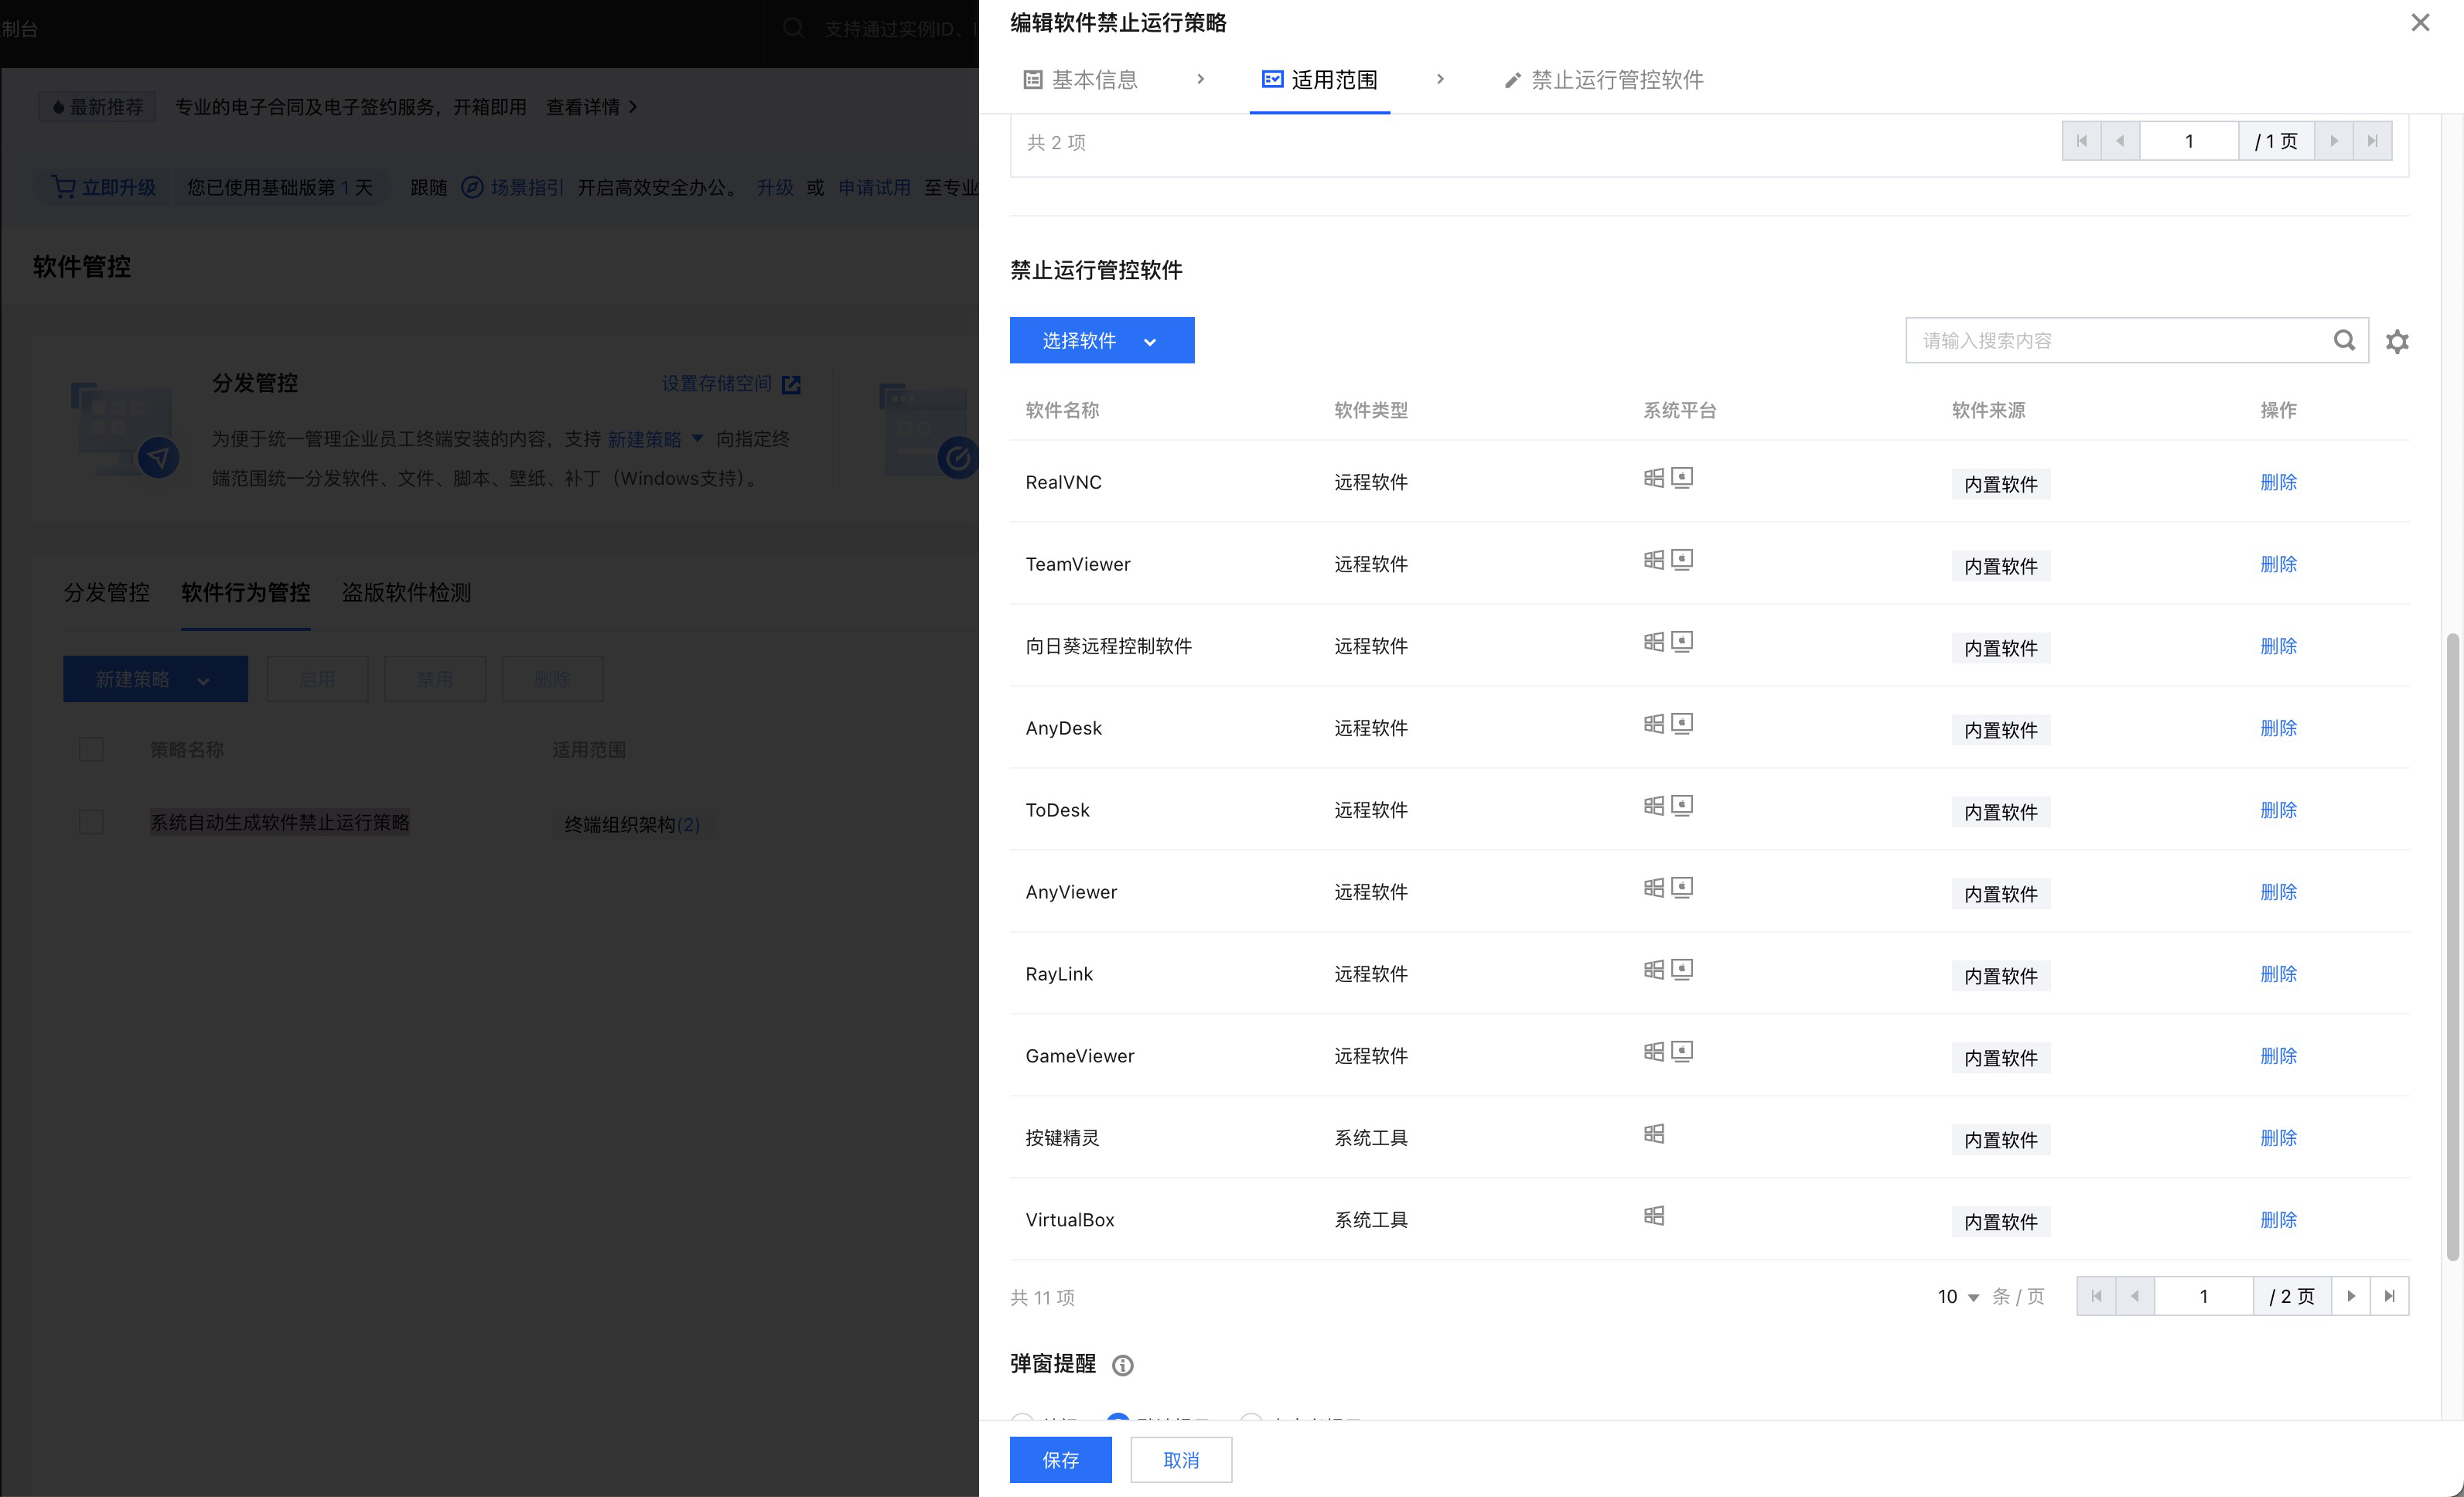The height and width of the screenshot is (1497, 2464).
Task: Click the 场景指引 compass icon in background
Action: click(x=472, y=187)
